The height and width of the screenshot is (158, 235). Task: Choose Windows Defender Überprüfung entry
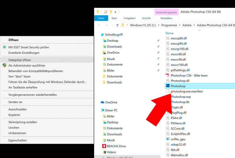click(48, 82)
